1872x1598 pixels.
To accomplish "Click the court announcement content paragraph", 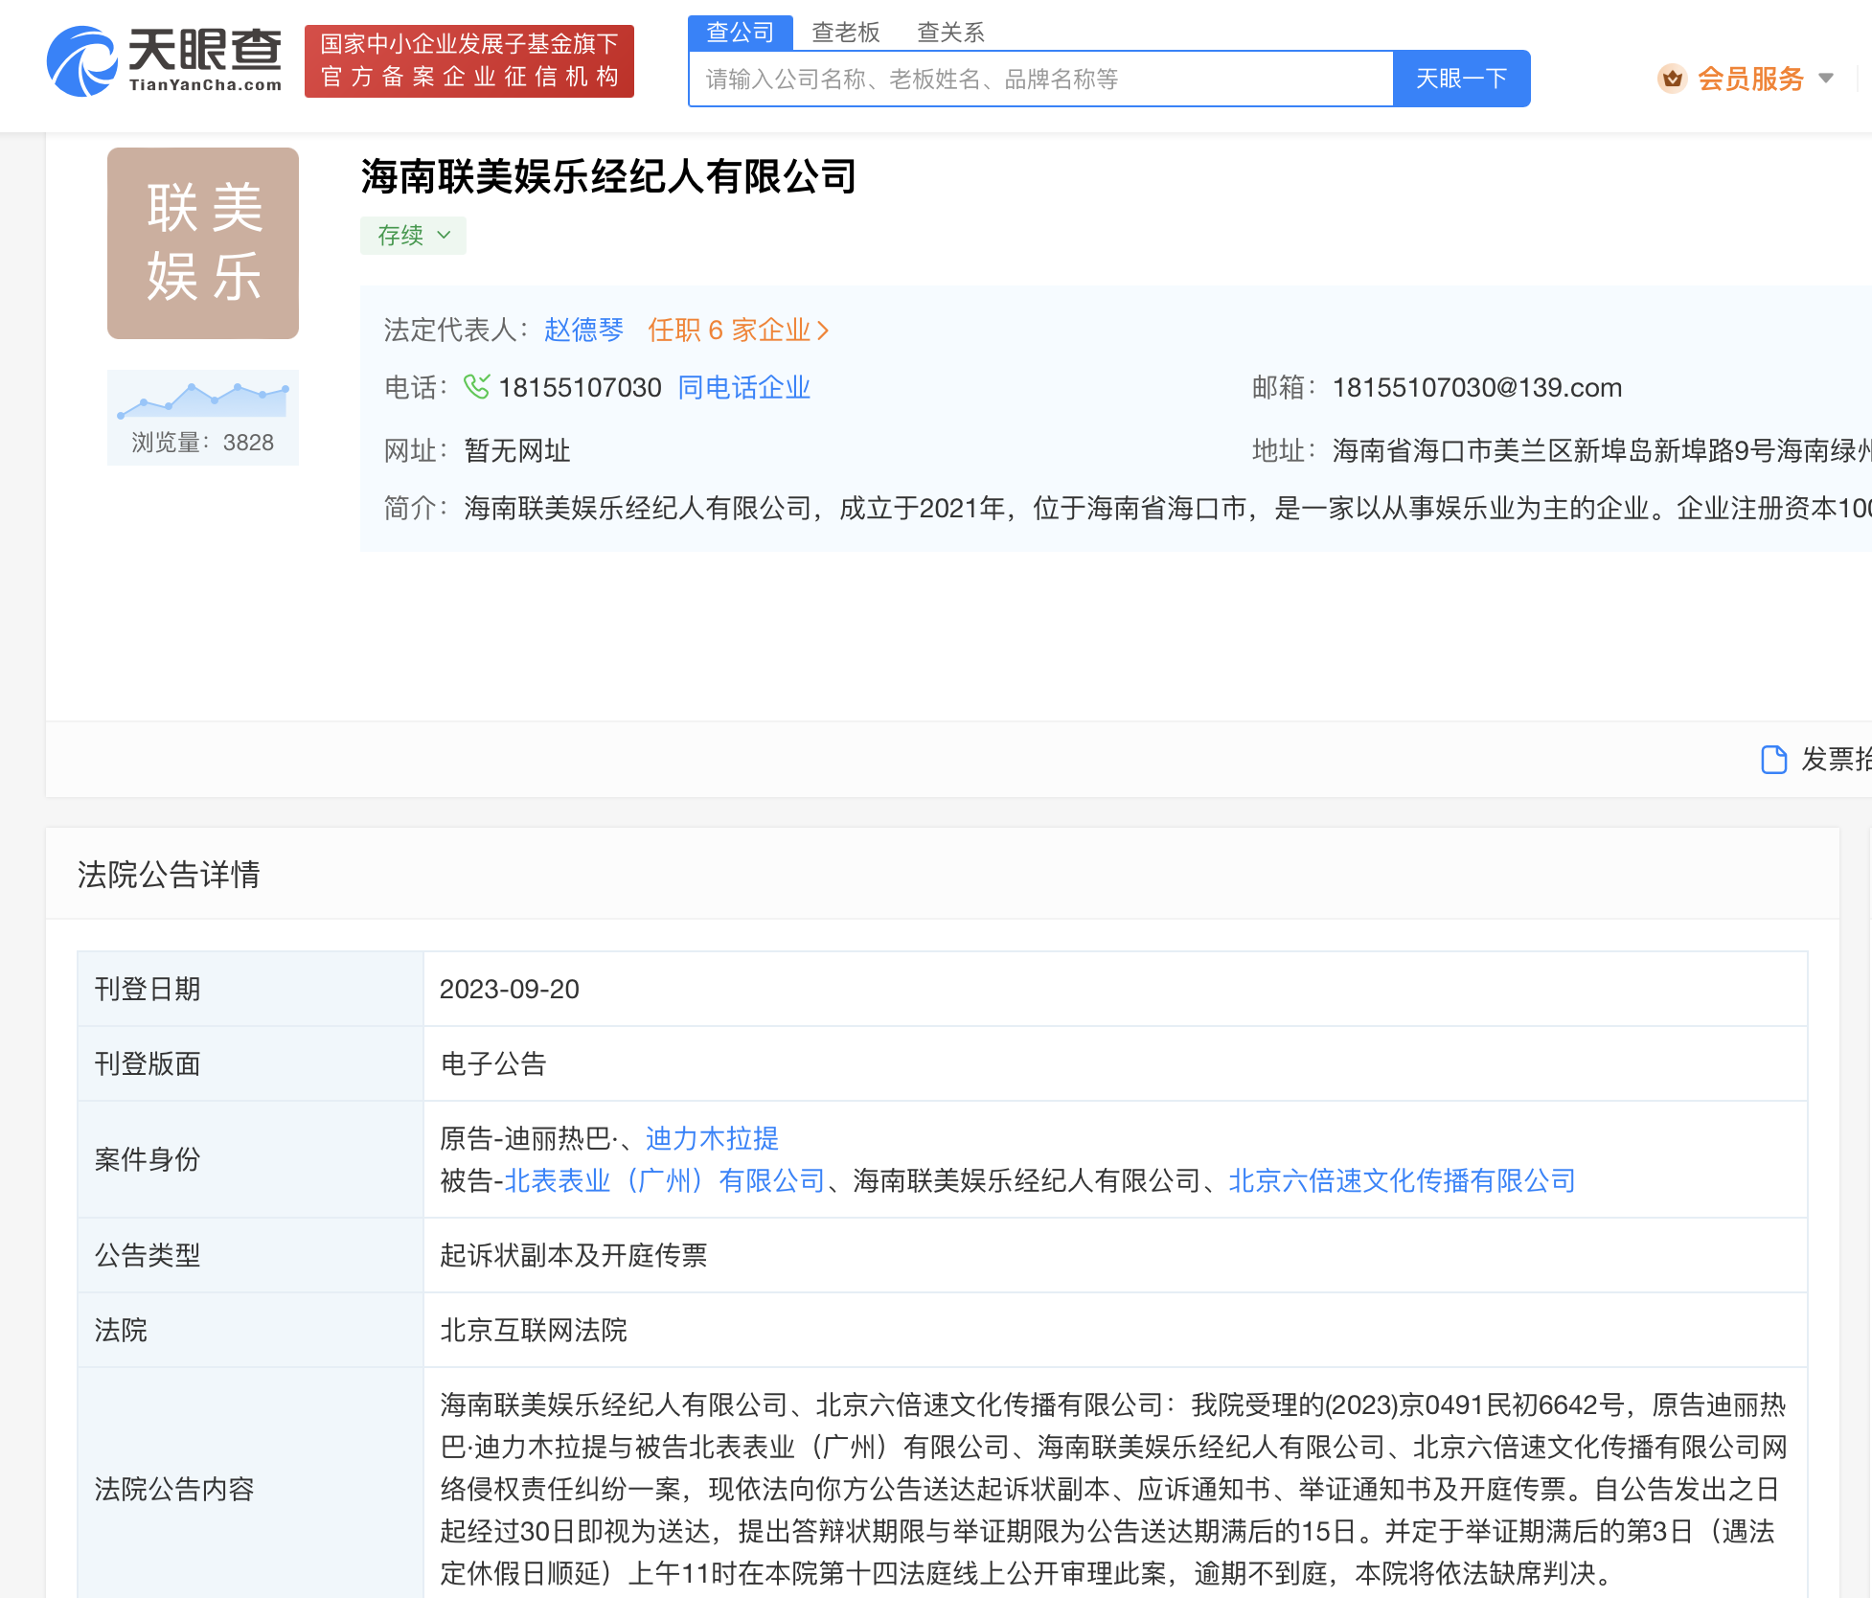I will [x=1113, y=1489].
